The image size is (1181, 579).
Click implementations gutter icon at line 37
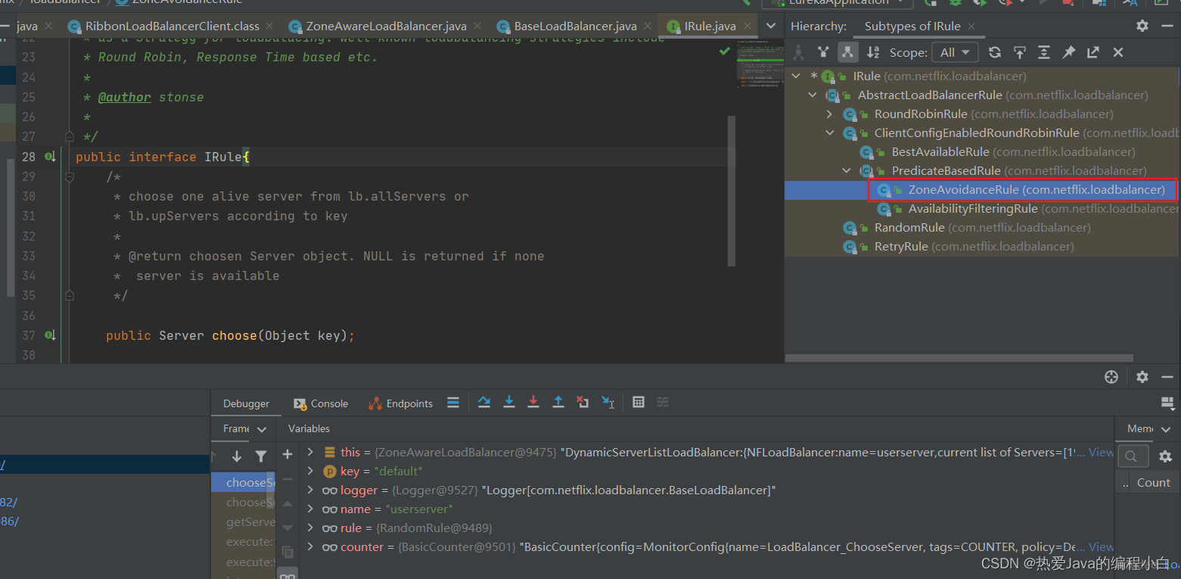[x=49, y=335]
